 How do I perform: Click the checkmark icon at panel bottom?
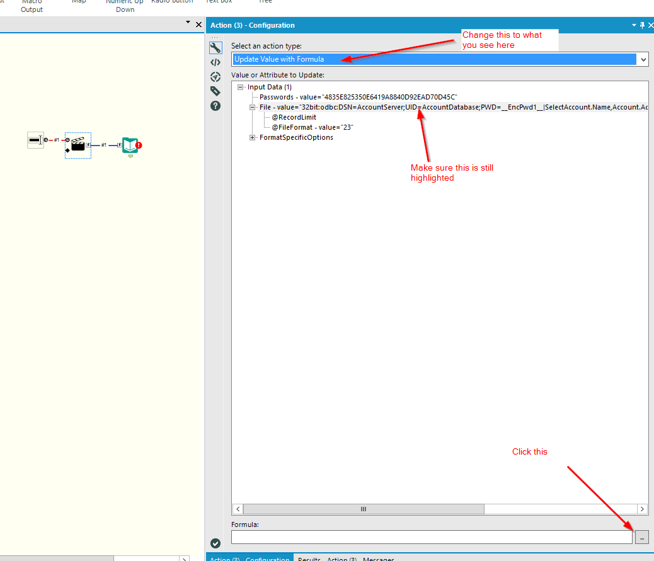click(215, 543)
